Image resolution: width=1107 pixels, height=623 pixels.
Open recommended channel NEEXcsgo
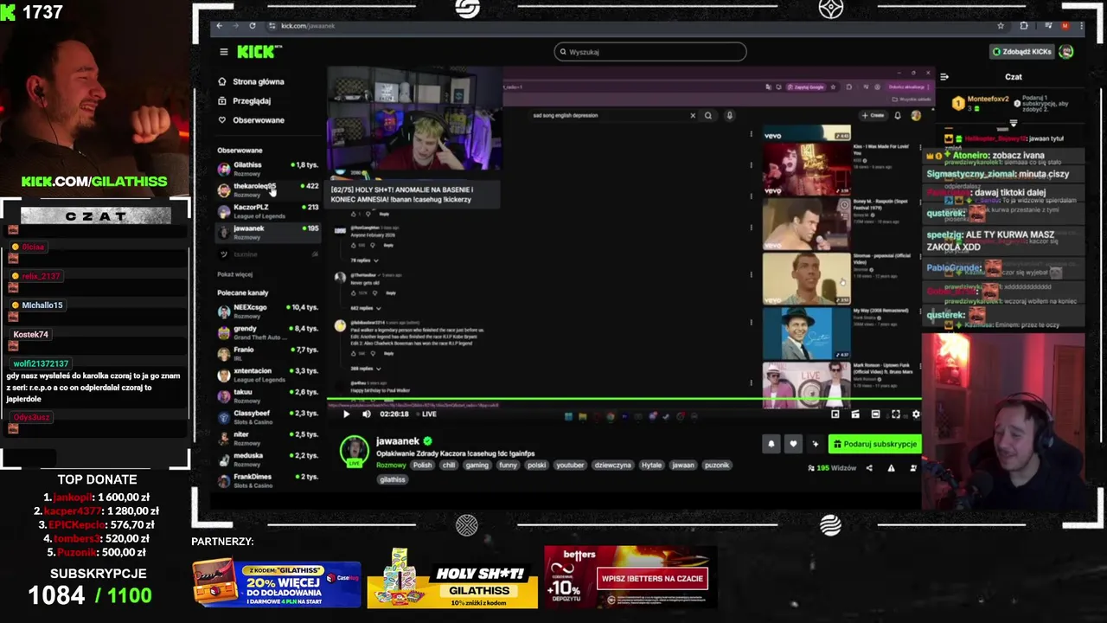pyautogui.click(x=267, y=311)
